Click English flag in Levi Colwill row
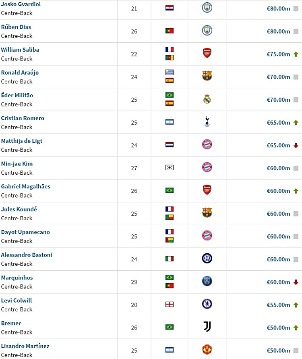 170,304
